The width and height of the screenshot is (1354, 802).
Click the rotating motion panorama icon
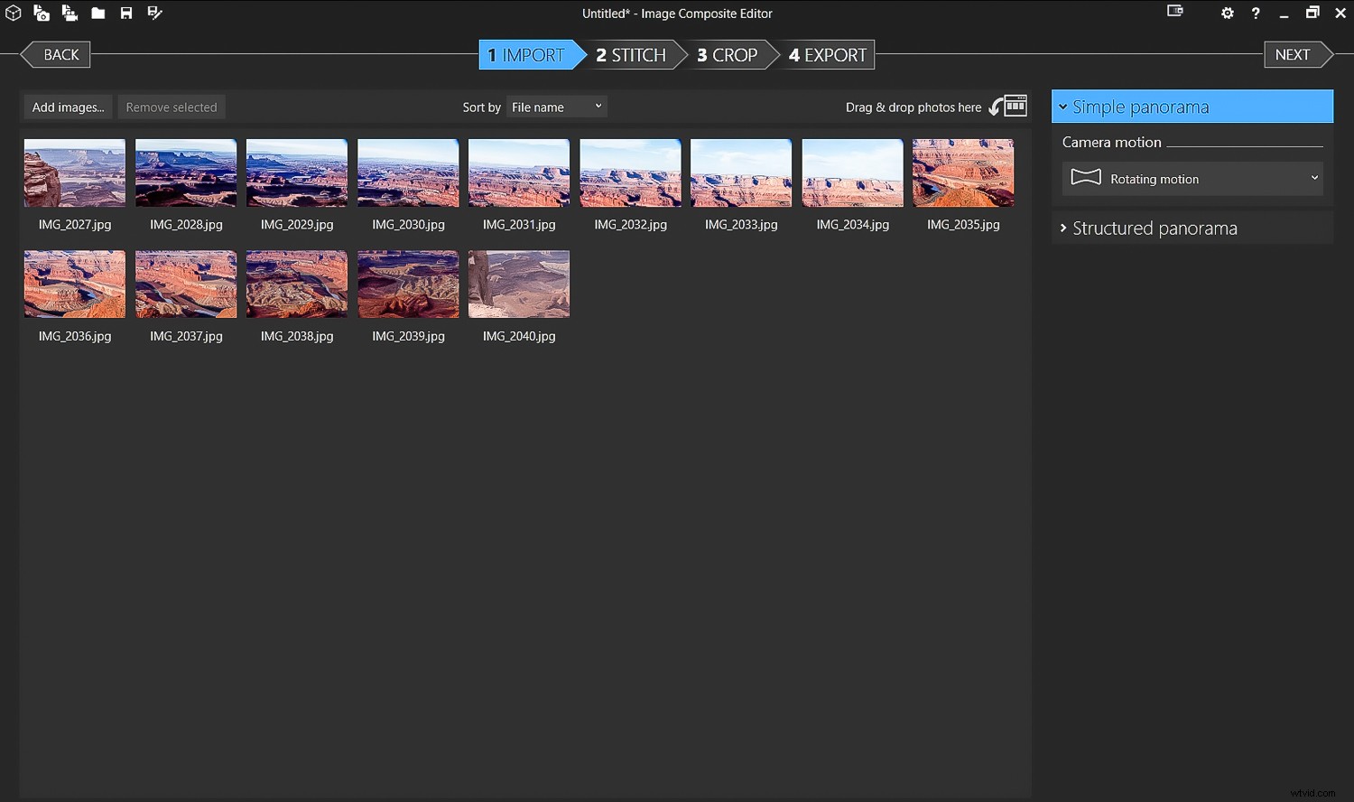1087,178
